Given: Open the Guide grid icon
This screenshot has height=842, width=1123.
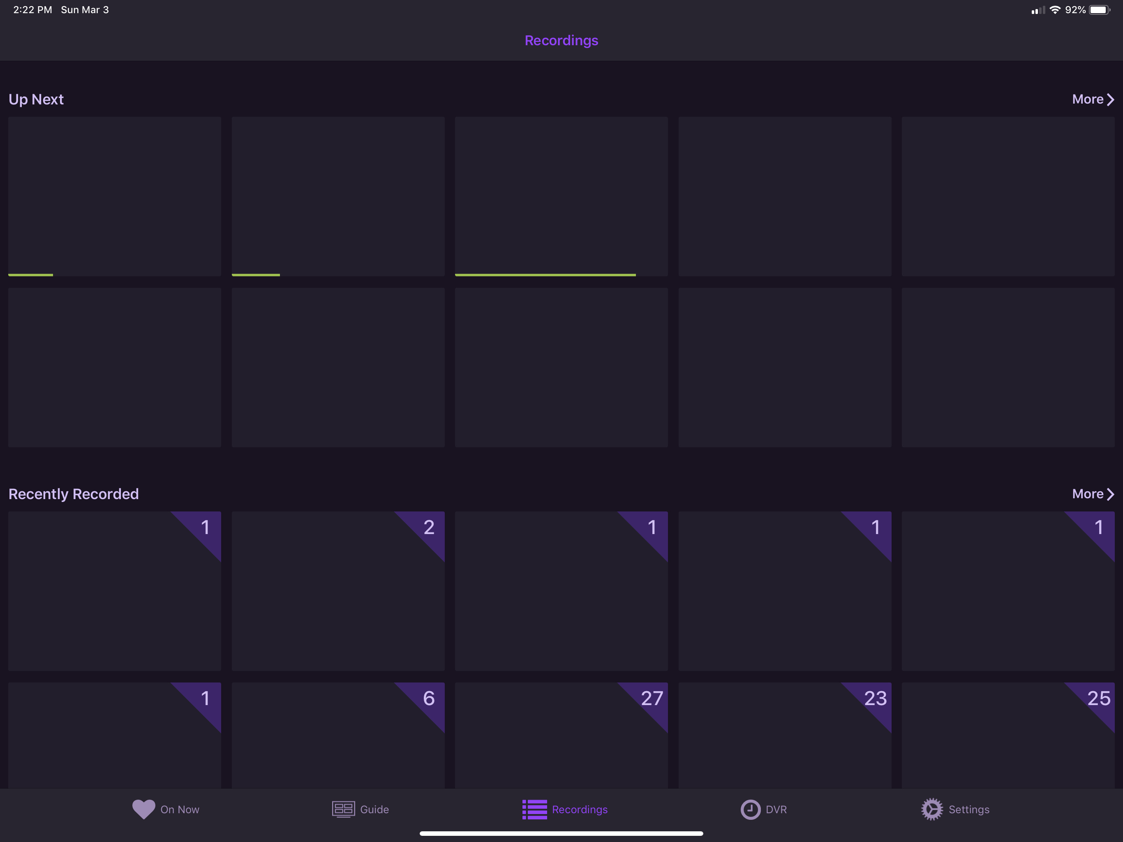Looking at the screenshot, I should [343, 809].
